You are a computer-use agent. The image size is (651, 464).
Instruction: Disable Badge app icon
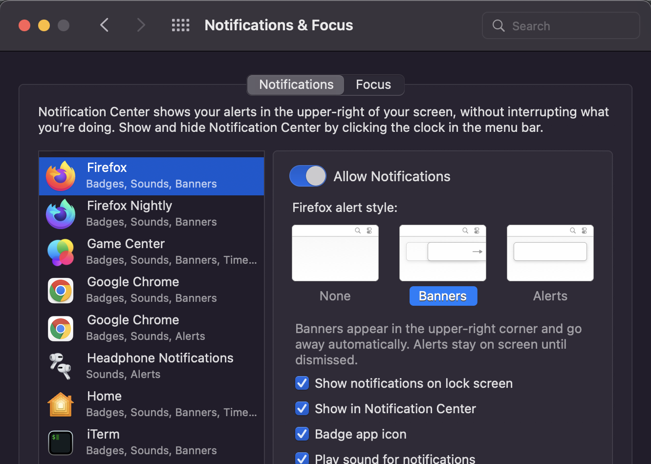[x=302, y=434]
